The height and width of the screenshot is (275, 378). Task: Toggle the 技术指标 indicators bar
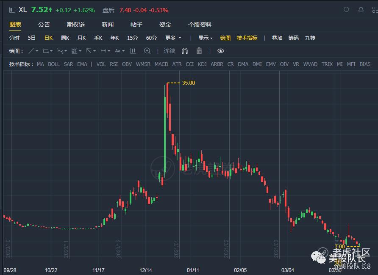point(247,38)
